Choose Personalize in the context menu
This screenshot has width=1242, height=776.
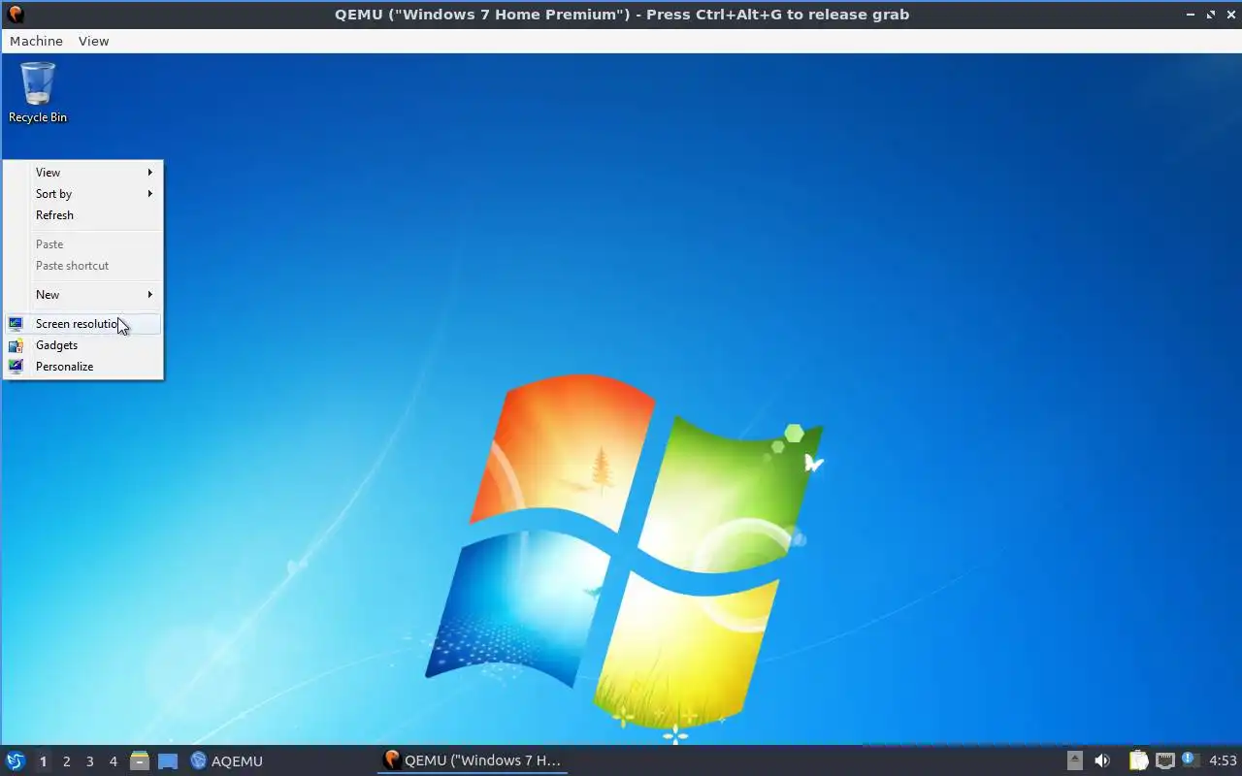(x=82, y=367)
